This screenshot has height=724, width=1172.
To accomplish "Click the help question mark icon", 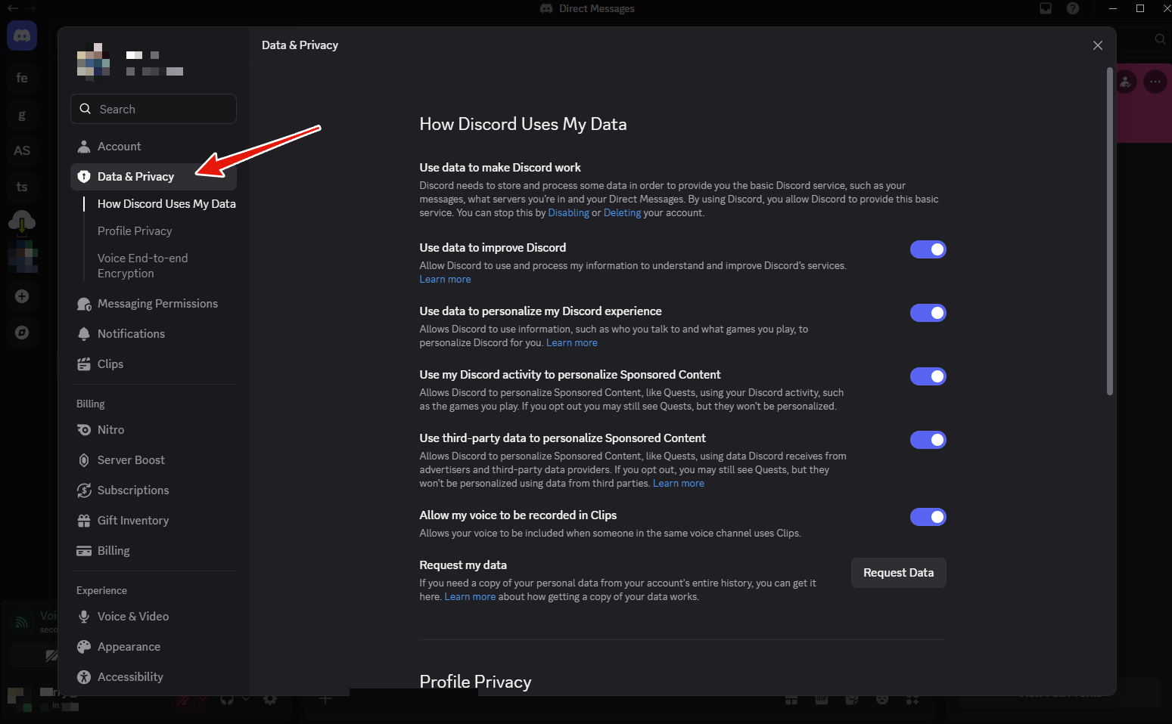I will (1073, 8).
